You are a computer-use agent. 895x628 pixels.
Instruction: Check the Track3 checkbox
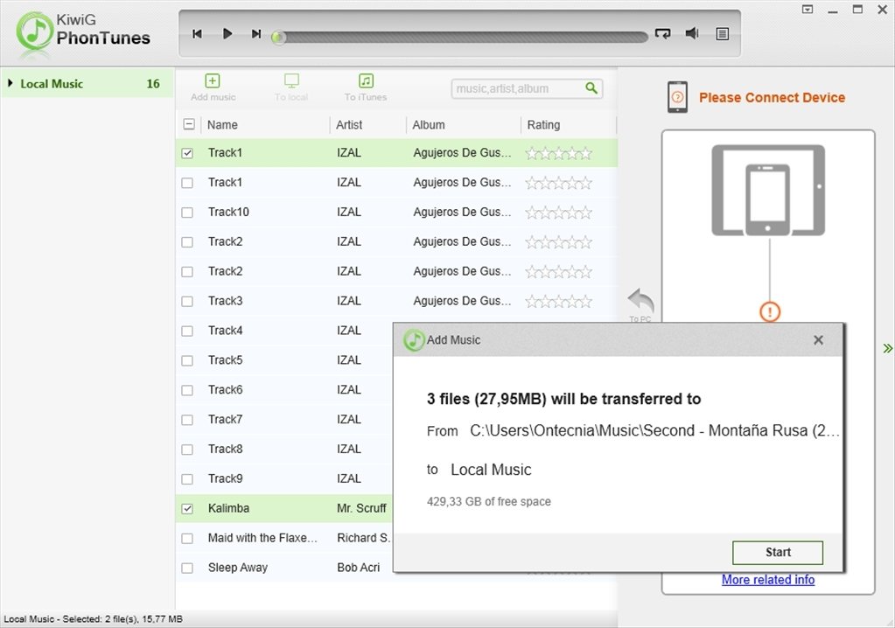click(x=187, y=301)
